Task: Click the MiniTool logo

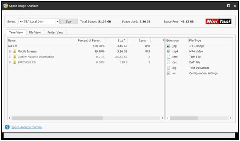Action: pos(218,21)
